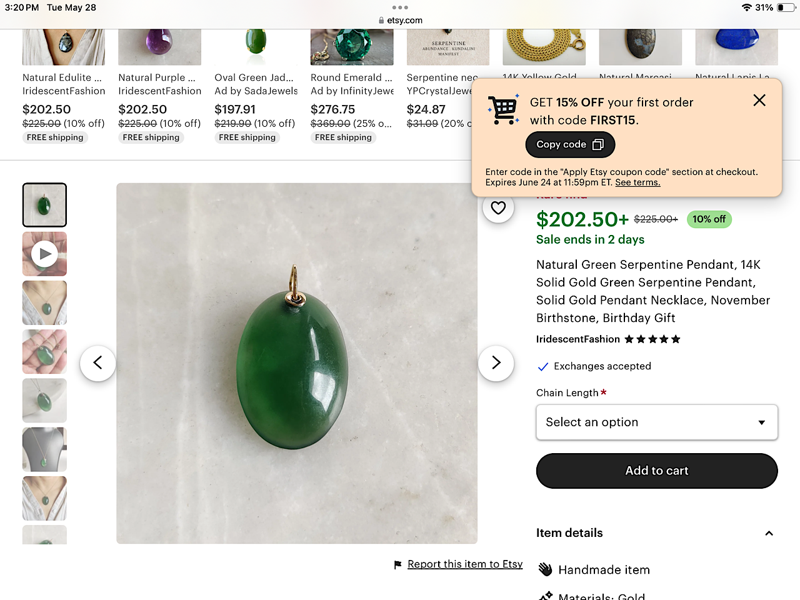Open Report this item to Etsy link
The image size is (800, 600).
pyautogui.click(x=465, y=564)
